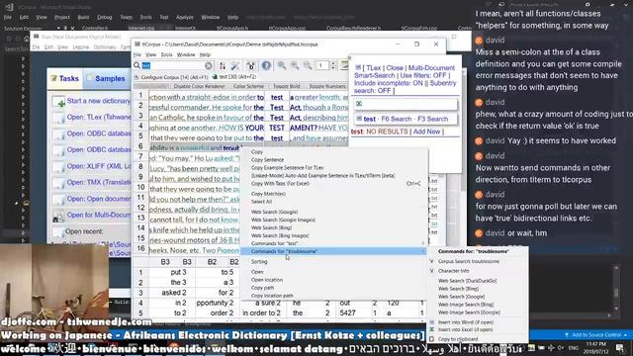Click 'Add New' link in popup
633x356 pixels.
(x=426, y=132)
